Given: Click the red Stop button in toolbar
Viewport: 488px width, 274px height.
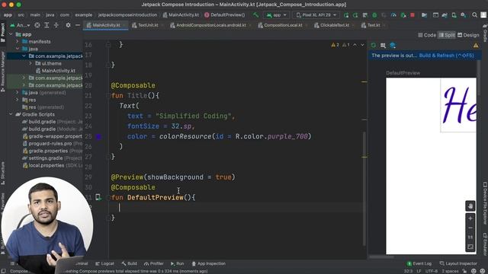Looking at the screenshot, I should tap(413, 14).
